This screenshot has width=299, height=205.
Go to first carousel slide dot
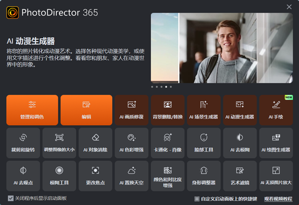click(x=152, y=87)
